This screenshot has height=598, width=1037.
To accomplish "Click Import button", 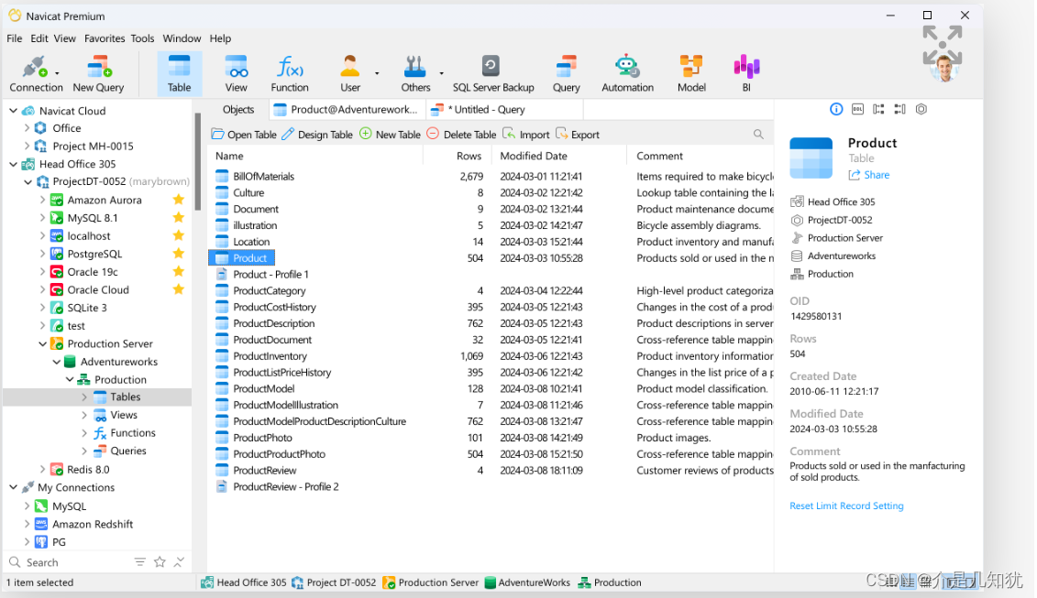I will 526,134.
